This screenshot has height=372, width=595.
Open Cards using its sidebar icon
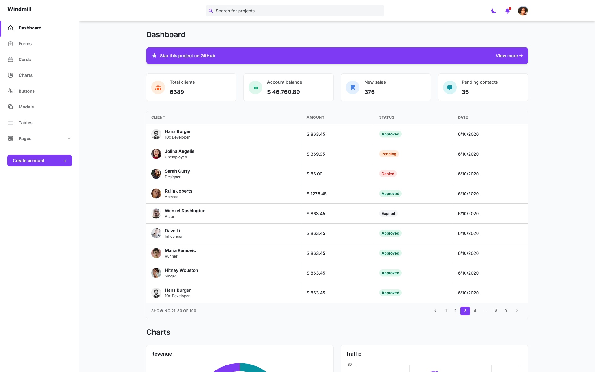[11, 60]
